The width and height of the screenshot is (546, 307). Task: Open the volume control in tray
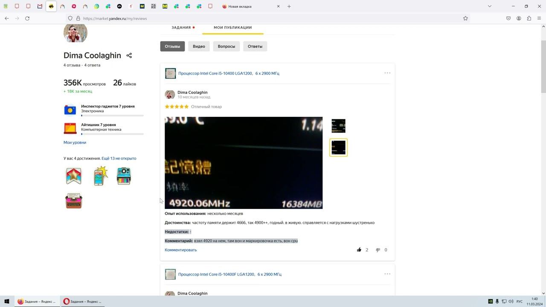[511, 301]
